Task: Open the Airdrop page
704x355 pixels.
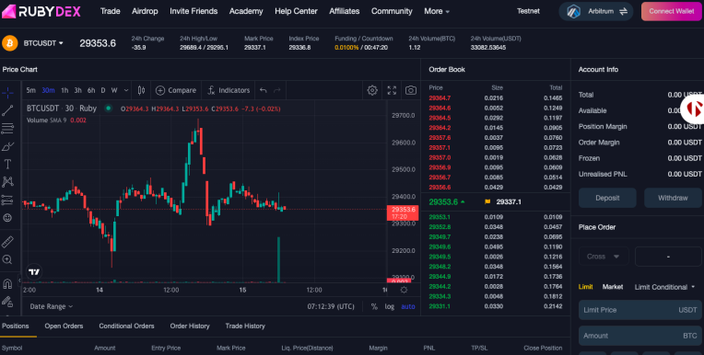Action: pos(145,11)
